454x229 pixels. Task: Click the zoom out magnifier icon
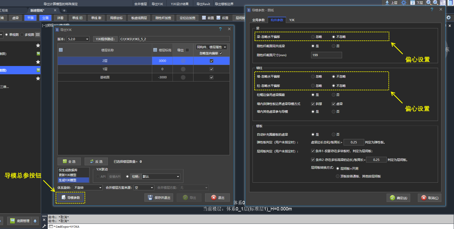(435, 3)
